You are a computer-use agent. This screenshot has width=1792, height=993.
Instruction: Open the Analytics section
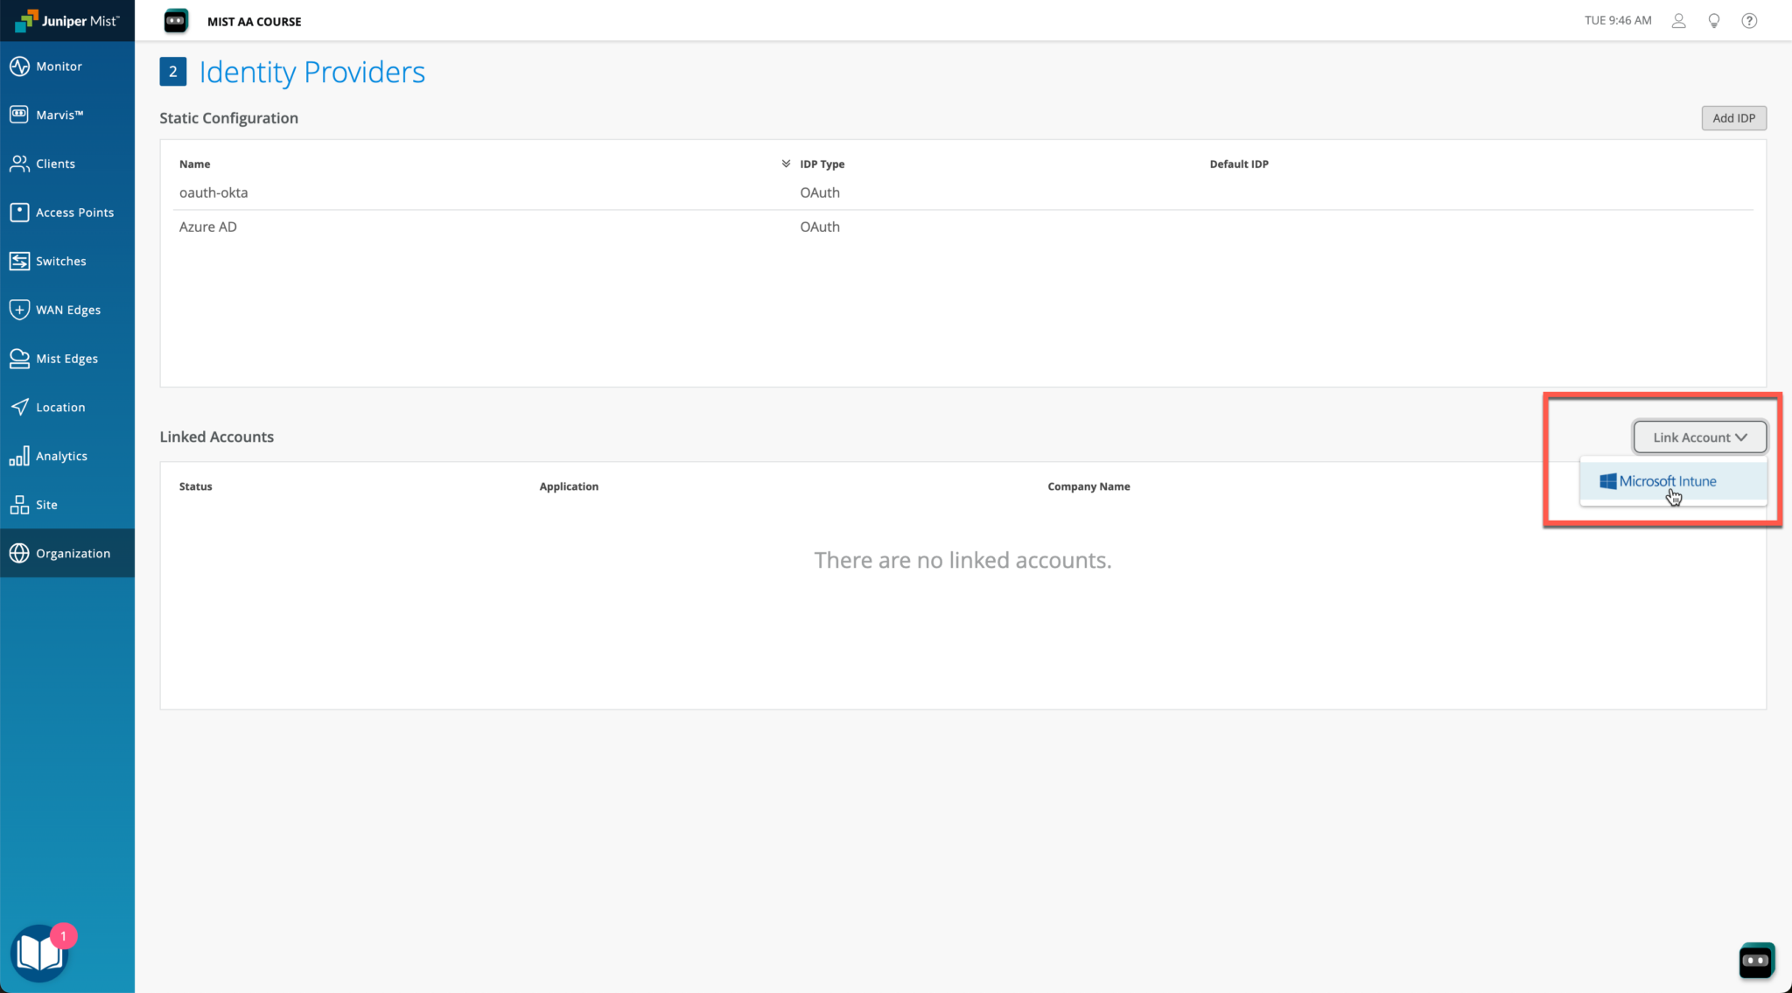tap(62, 455)
